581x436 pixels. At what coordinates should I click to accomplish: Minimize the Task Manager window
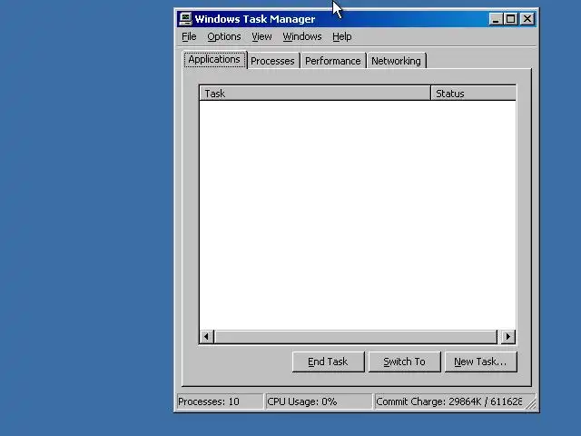click(496, 19)
